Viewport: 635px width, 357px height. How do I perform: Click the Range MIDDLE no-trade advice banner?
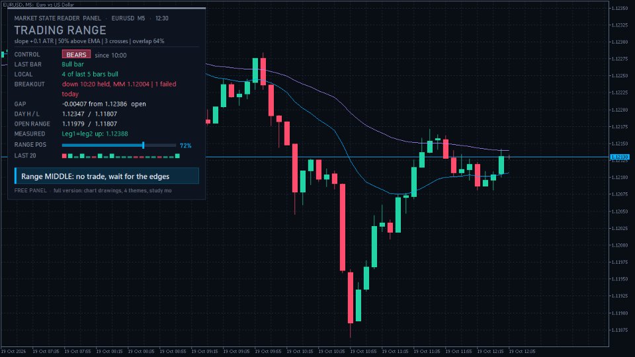[x=107, y=176]
